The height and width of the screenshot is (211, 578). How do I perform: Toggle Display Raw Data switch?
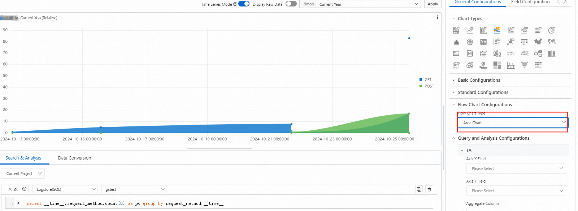click(291, 4)
